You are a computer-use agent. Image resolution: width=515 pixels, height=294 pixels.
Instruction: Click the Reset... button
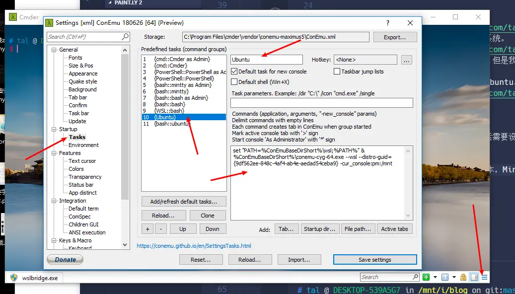[201, 260]
